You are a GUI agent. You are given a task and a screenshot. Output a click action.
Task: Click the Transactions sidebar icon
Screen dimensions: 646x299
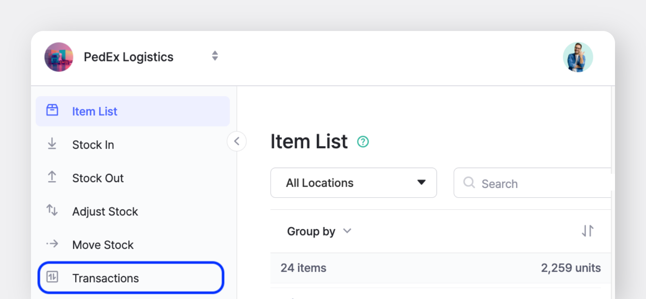click(x=52, y=278)
